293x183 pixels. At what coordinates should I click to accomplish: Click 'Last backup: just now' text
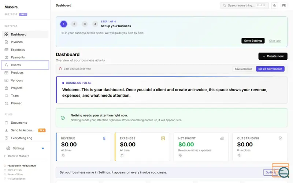(77, 69)
